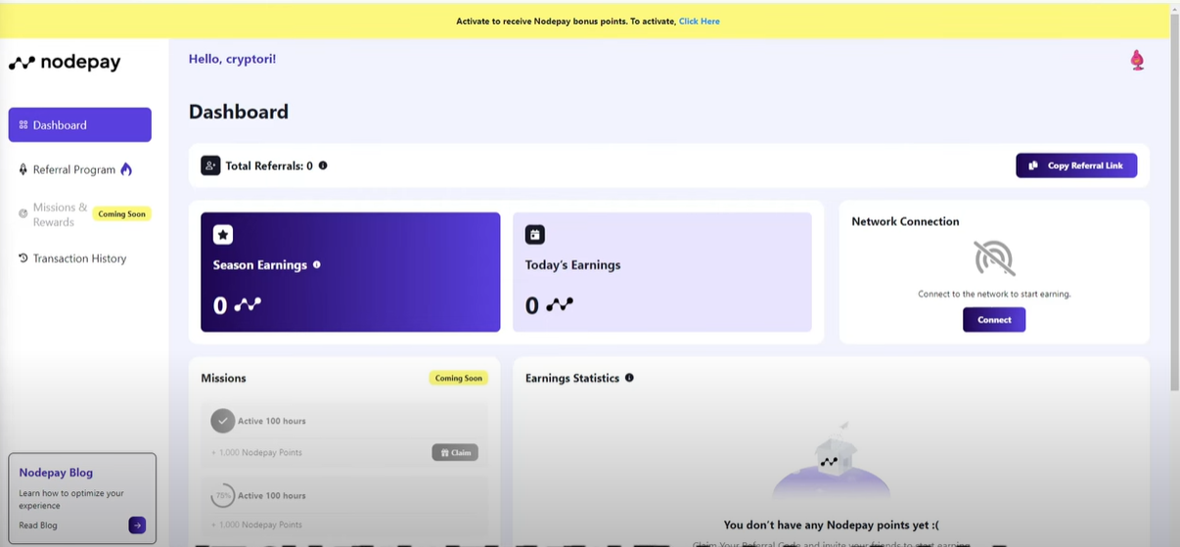Follow the Click Here activation link

700,21
